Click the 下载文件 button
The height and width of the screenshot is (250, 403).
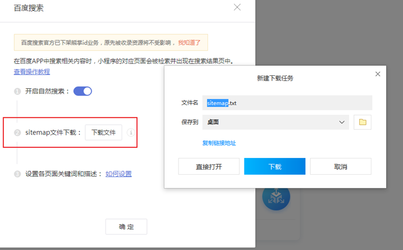click(104, 133)
